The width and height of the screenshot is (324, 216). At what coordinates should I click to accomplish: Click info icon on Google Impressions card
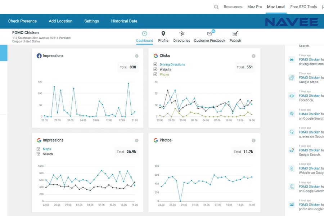136,140
